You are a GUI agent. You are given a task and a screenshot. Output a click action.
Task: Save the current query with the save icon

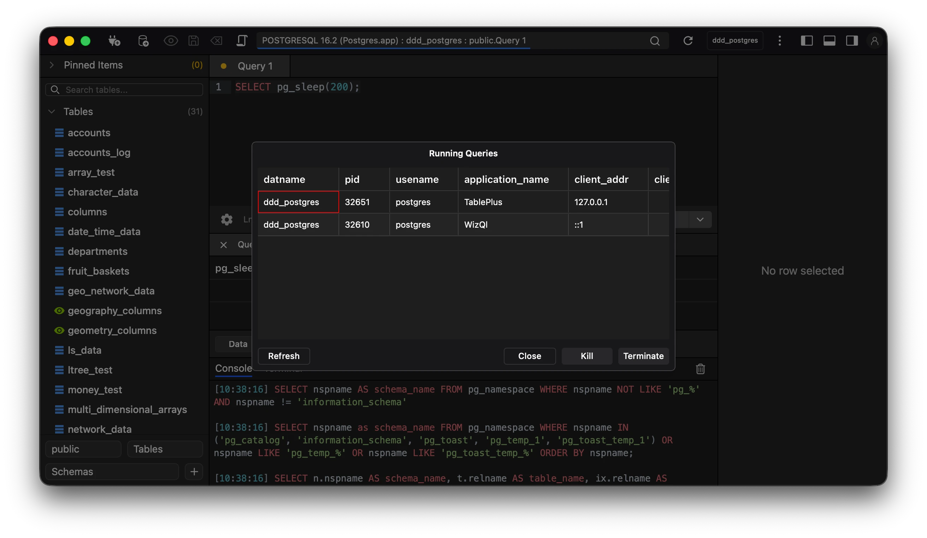tap(194, 41)
